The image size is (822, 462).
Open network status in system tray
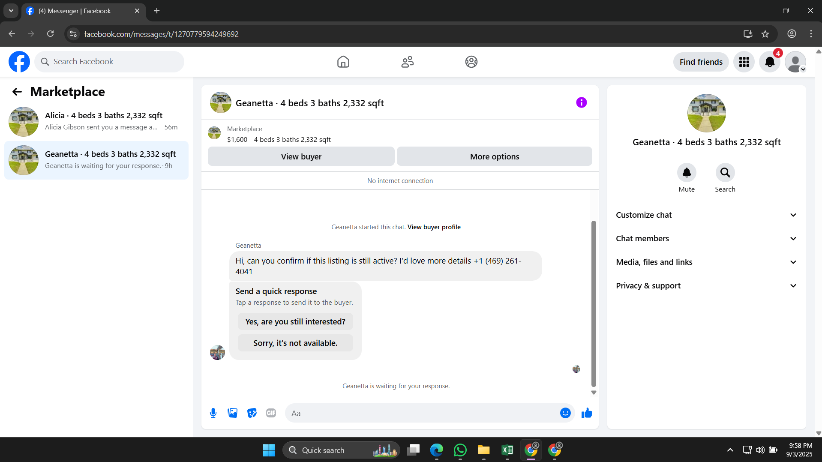click(747, 450)
